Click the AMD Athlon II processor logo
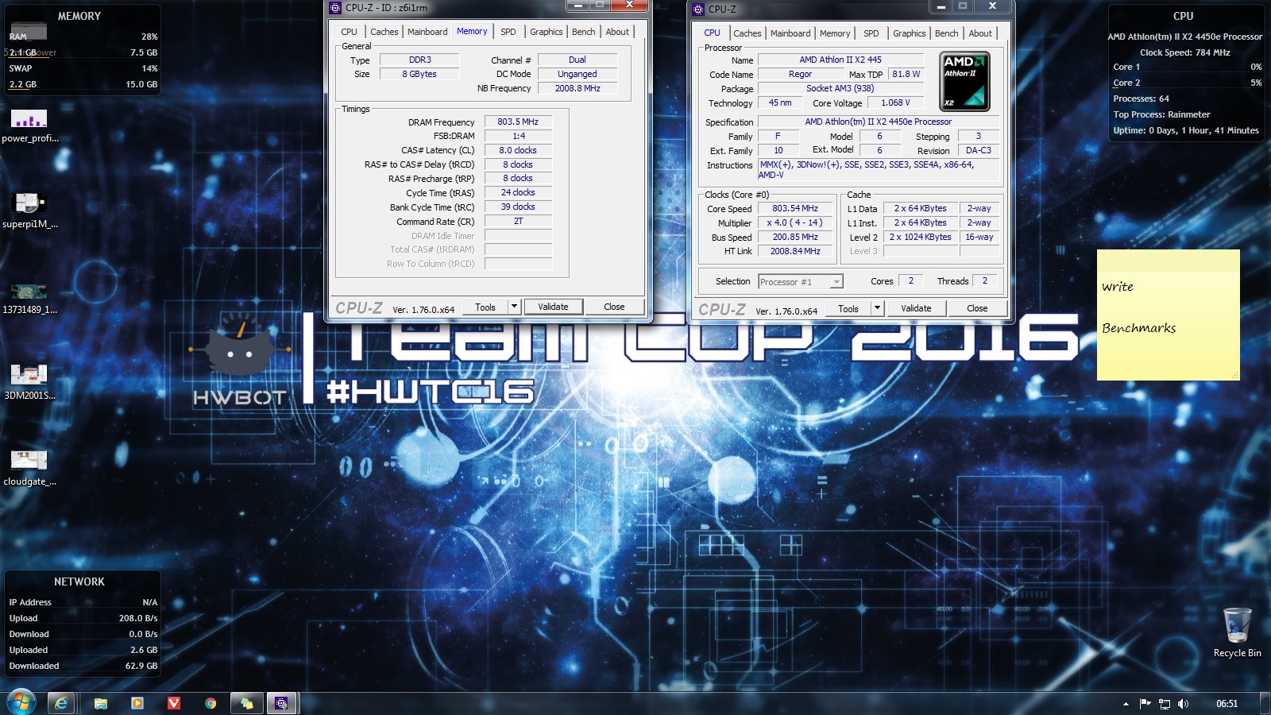The image size is (1271, 715). click(964, 81)
